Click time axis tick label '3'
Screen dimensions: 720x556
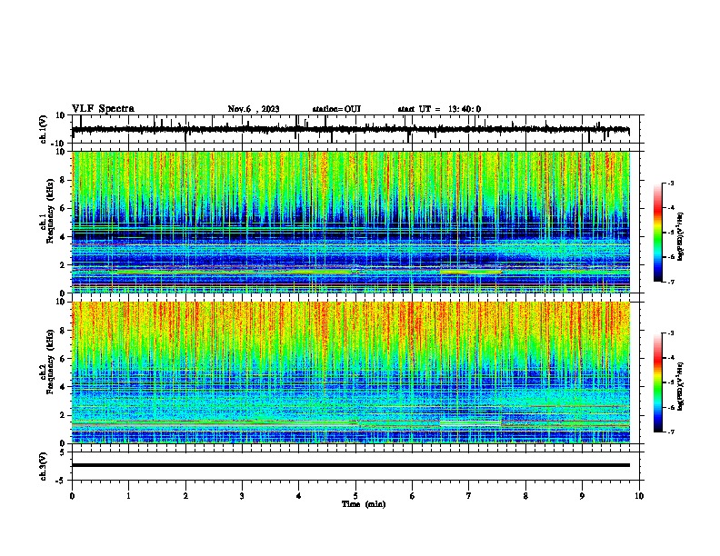(242, 496)
